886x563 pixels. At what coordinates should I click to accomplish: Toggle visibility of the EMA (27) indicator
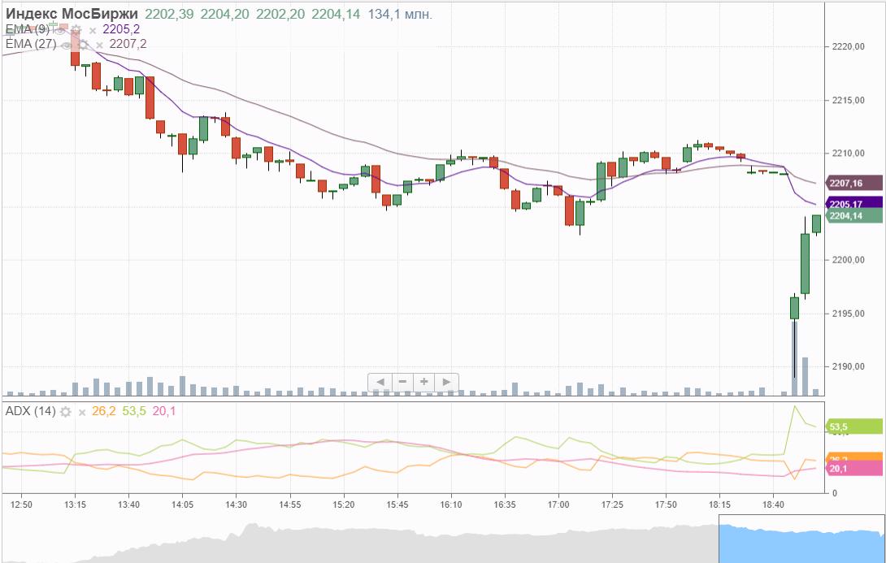tap(66, 43)
